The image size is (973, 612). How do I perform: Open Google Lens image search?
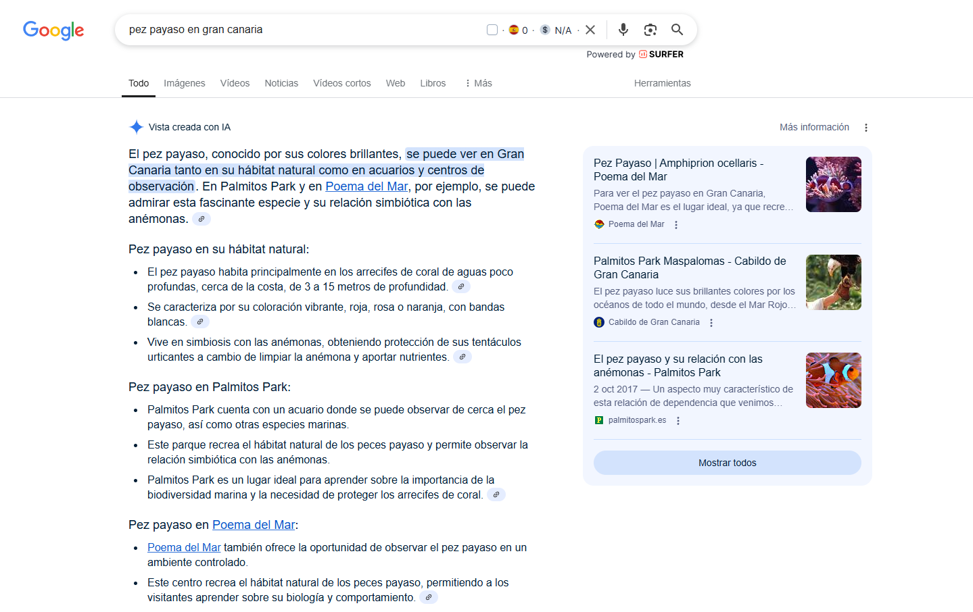650,30
